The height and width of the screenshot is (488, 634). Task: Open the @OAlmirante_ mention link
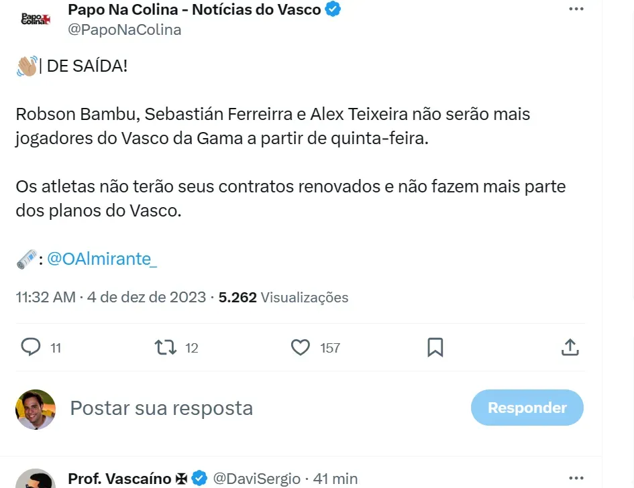[102, 259]
